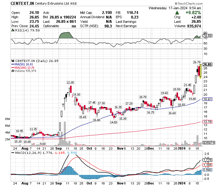Click the 18.50 price label
Viewport: 216px width, 186px height.
coord(181,105)
